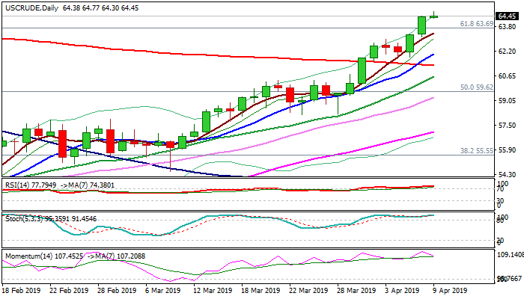This screenshot has height=299, width=524.
Task: Click the RSI(14) indicator label
Action: [x=17, y=183]
